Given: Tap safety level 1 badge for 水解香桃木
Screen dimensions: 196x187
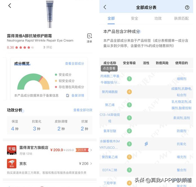Looking at the screenshot, I should coord(129,144).
